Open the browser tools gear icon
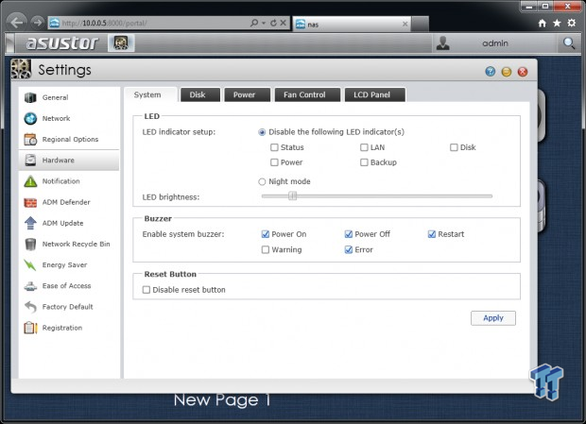Screen dimensions: 586x424 pyautogui.click(x=572, y=24)
